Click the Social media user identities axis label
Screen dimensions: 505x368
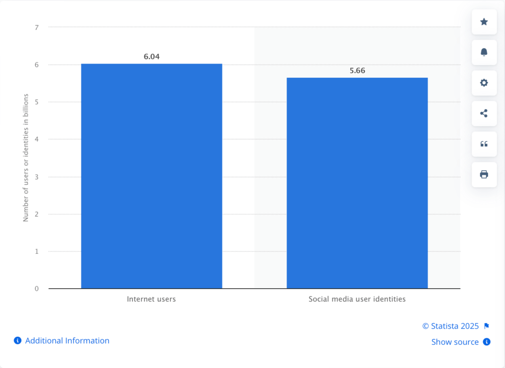[357, 299]
